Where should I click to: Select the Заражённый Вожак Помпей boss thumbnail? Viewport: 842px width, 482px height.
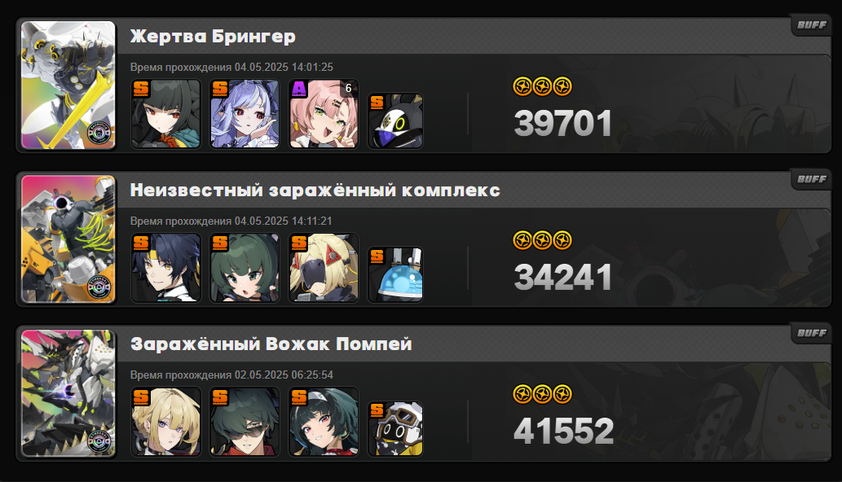click(68, 393)
